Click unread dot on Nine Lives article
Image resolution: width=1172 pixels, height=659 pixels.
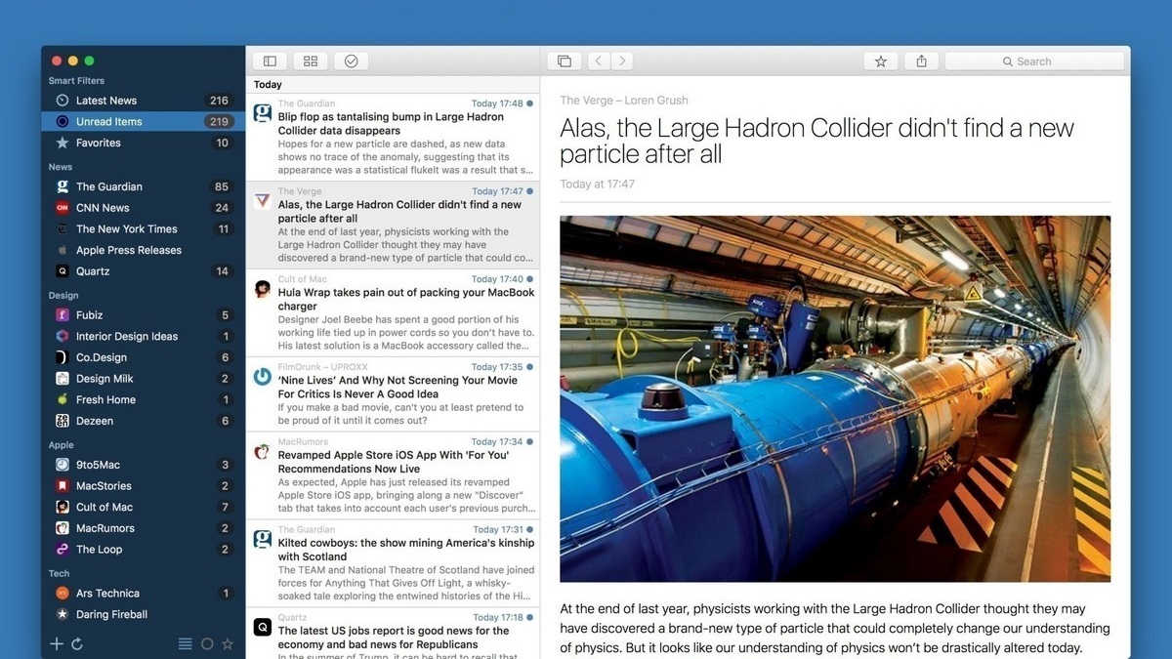530,367
